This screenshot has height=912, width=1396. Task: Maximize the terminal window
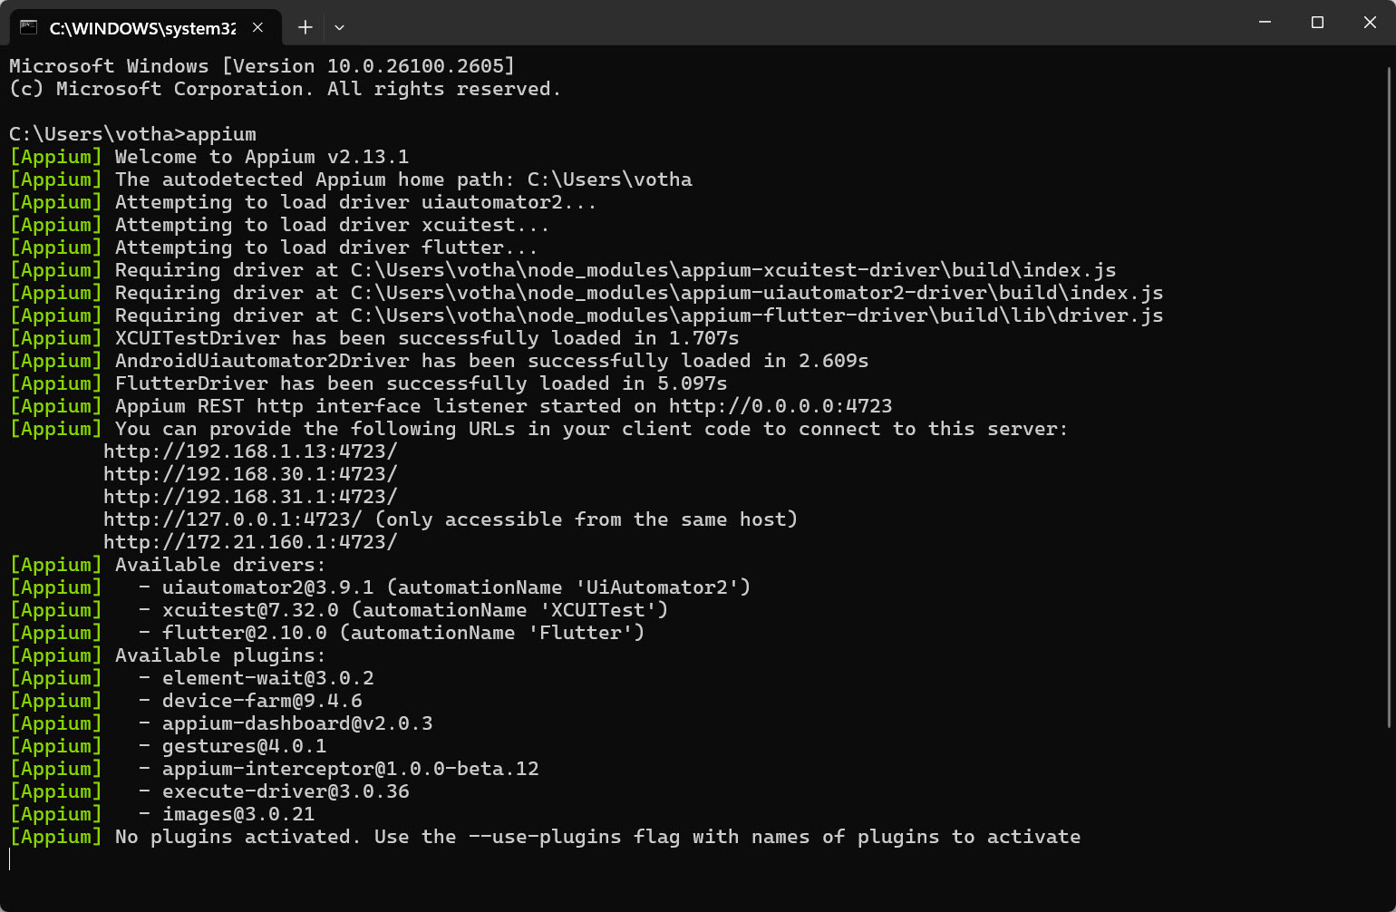pos(1317,22)
